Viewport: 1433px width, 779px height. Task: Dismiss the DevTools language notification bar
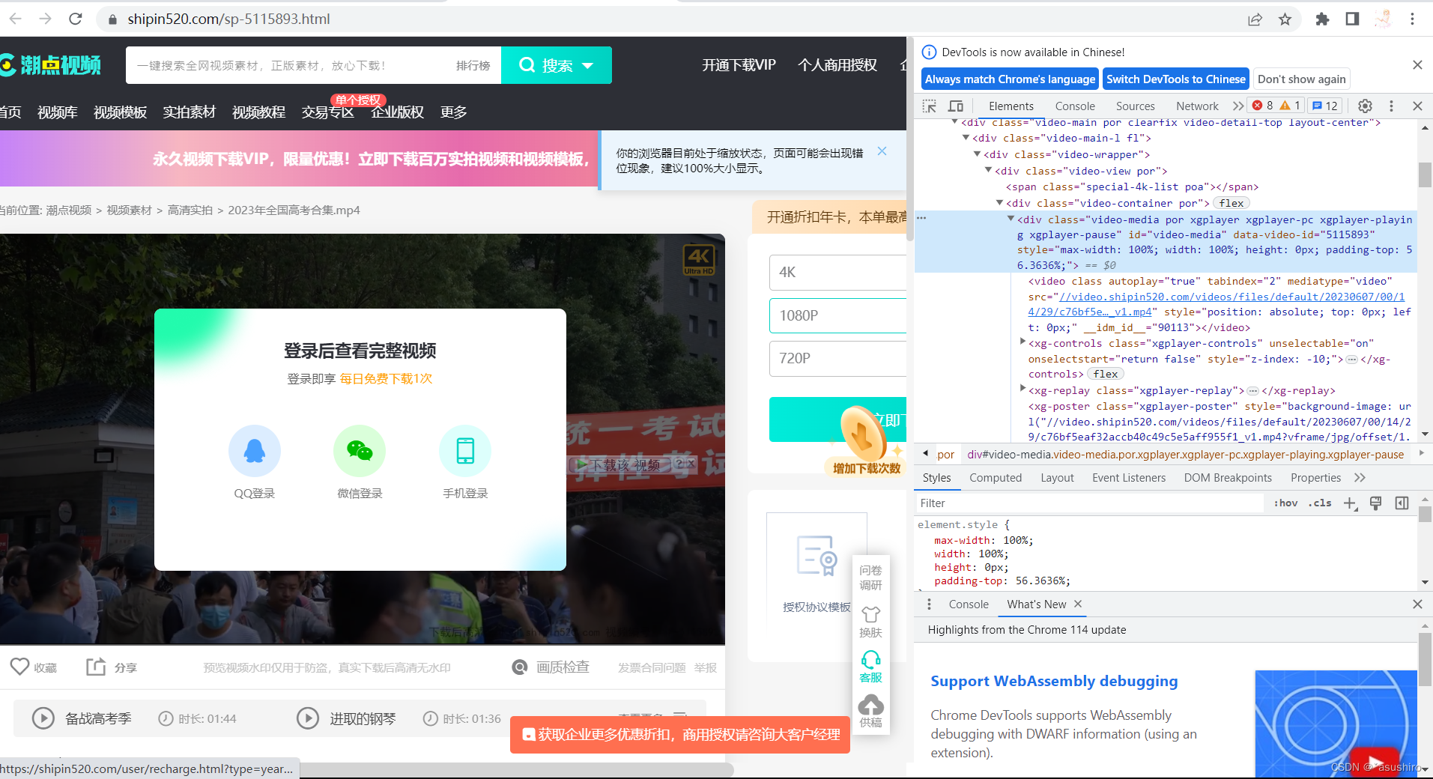[1417, 65]
